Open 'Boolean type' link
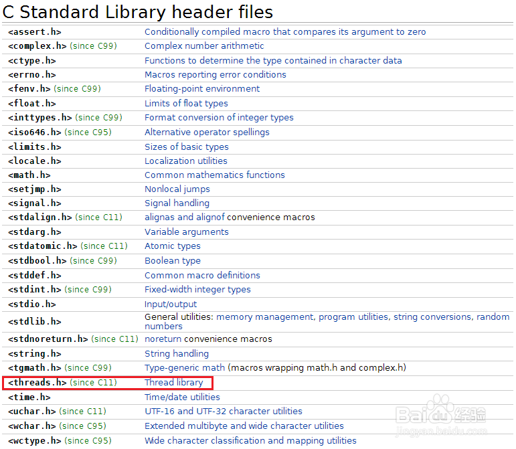 [x=173, y=261]
